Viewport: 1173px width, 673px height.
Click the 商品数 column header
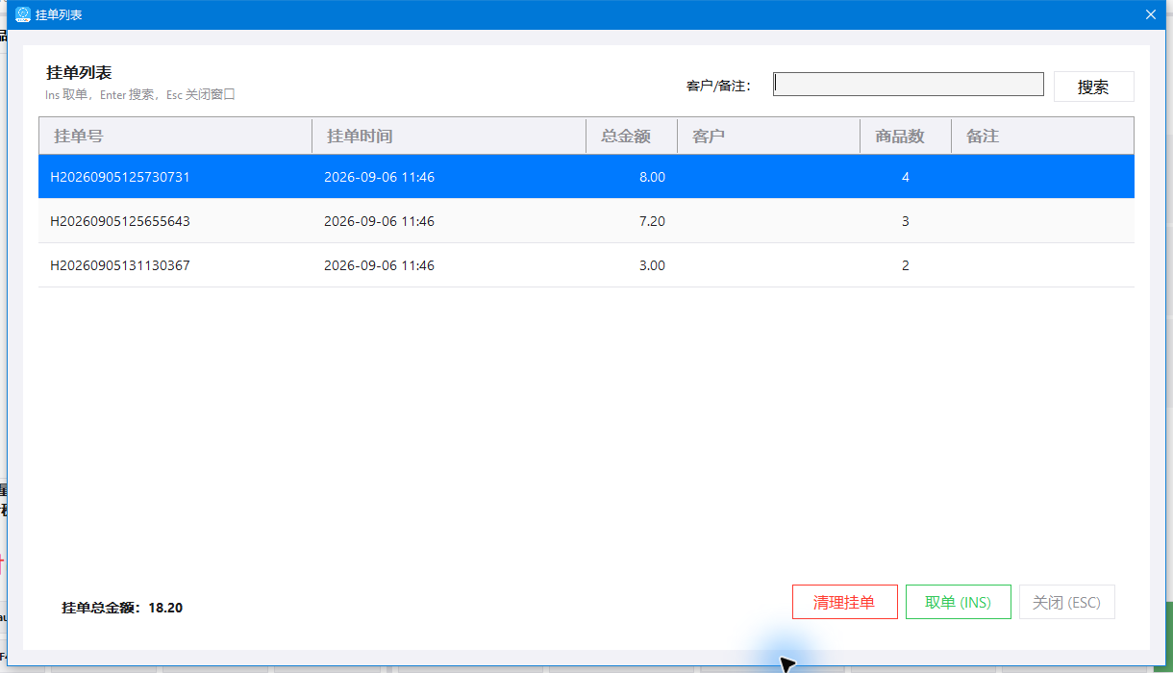pyautogui.click(x=906, y=136)
